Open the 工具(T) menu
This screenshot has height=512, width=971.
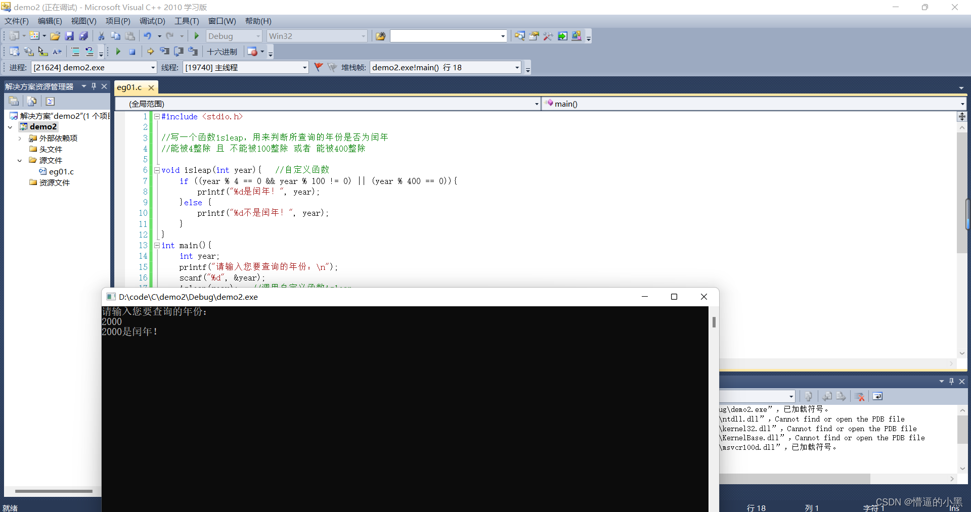(x=187, y=21)
